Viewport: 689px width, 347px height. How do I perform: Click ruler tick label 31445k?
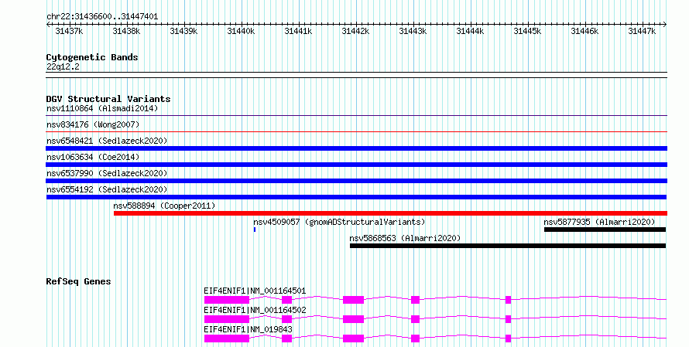[x=527, y=32]
